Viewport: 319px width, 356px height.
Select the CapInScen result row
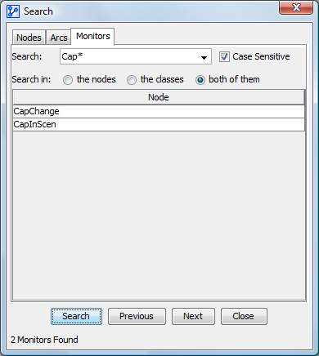point(159,125)
